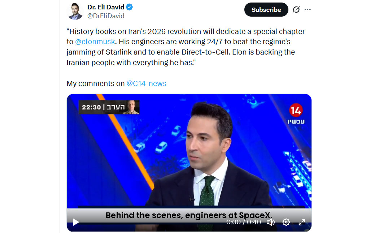Open the three-dot More menu
The image size is (379, 233).
308,10
